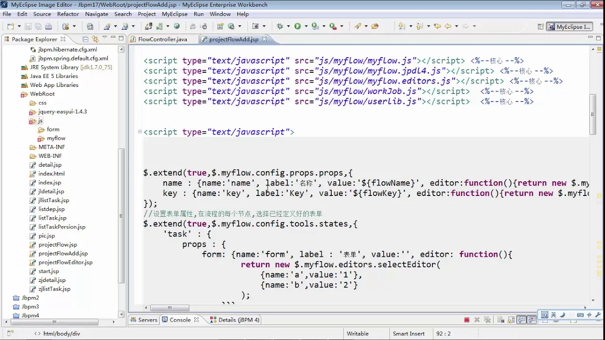This screenshot has height=340, width=605.
Task: Click the IME English mode indicator
Action: click(x=553, y=315)
